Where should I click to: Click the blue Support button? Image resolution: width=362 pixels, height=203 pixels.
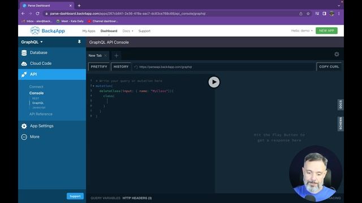coord(75,196)
